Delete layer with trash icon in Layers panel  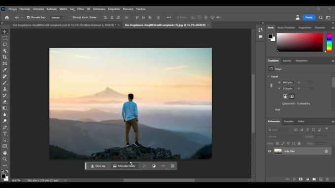click(x=327, y=179)
